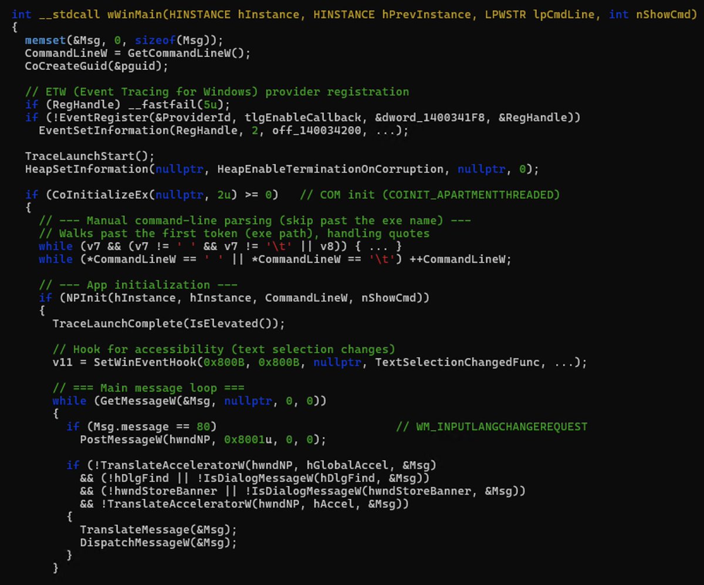The image size is (704, 585).
Task: Click the TranslateMessage(&Msg) line
Action: click(158, 530)
